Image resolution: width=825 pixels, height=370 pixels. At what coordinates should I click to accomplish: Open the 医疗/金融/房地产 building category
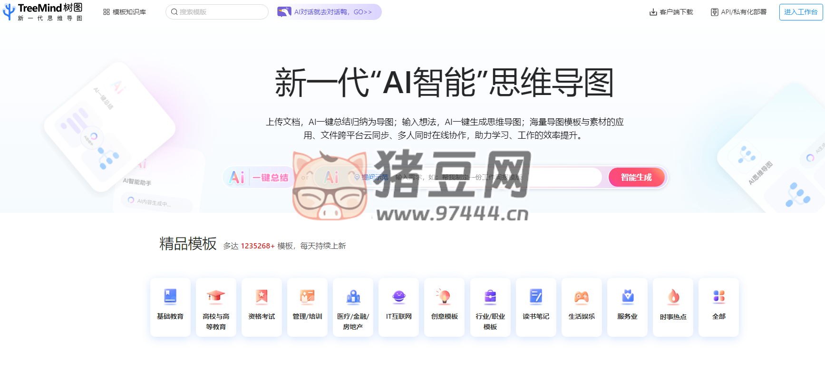[x=353, y=307]
